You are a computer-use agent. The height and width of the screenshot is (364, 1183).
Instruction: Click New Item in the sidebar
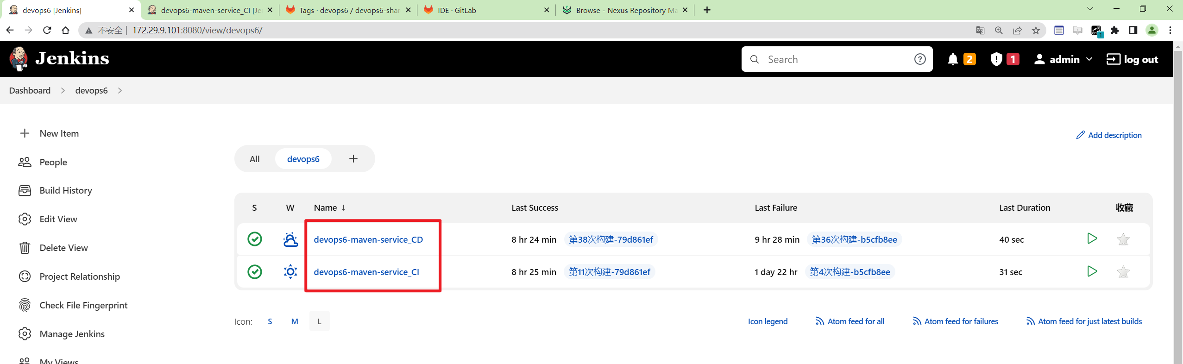(x=59, y=133)
